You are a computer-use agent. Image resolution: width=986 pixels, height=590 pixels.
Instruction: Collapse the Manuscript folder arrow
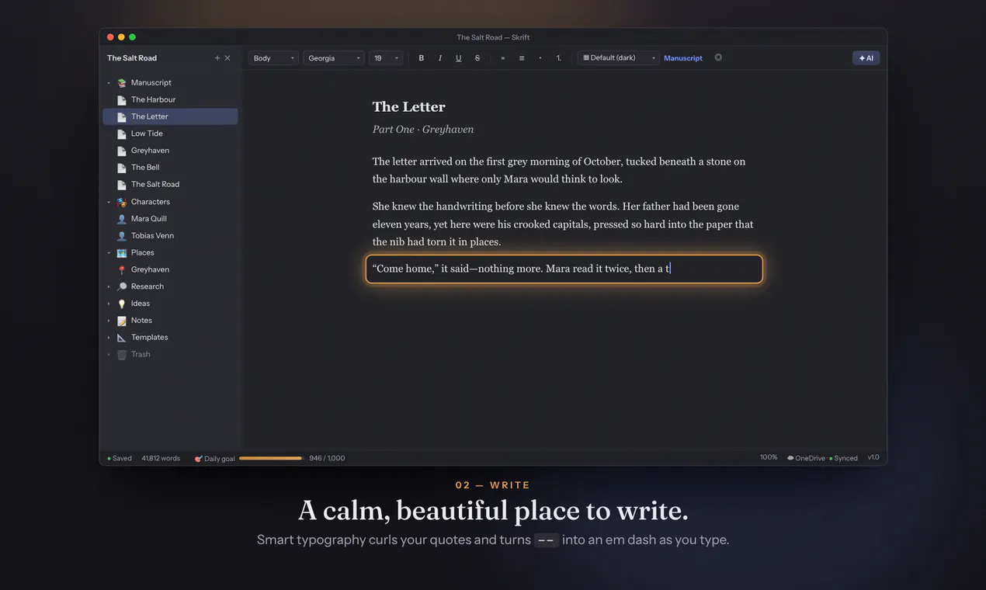[x=109, y=83]
